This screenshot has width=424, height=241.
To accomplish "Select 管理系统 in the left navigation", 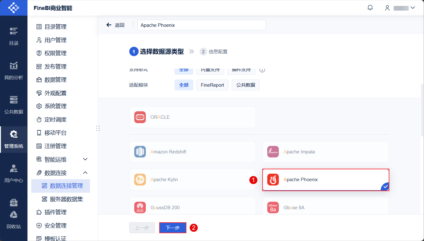I will (14, 139).
